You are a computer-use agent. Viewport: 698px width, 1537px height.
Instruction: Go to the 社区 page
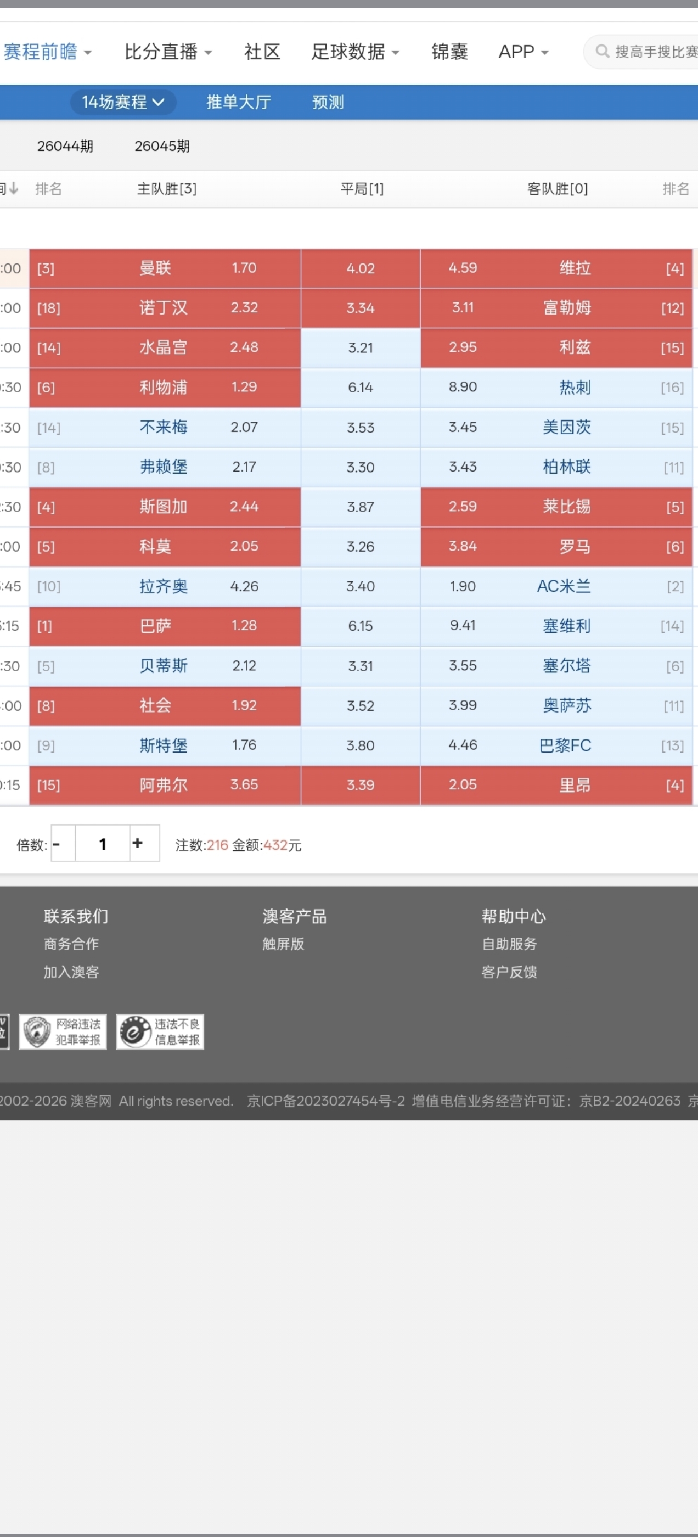pos(262,52)
